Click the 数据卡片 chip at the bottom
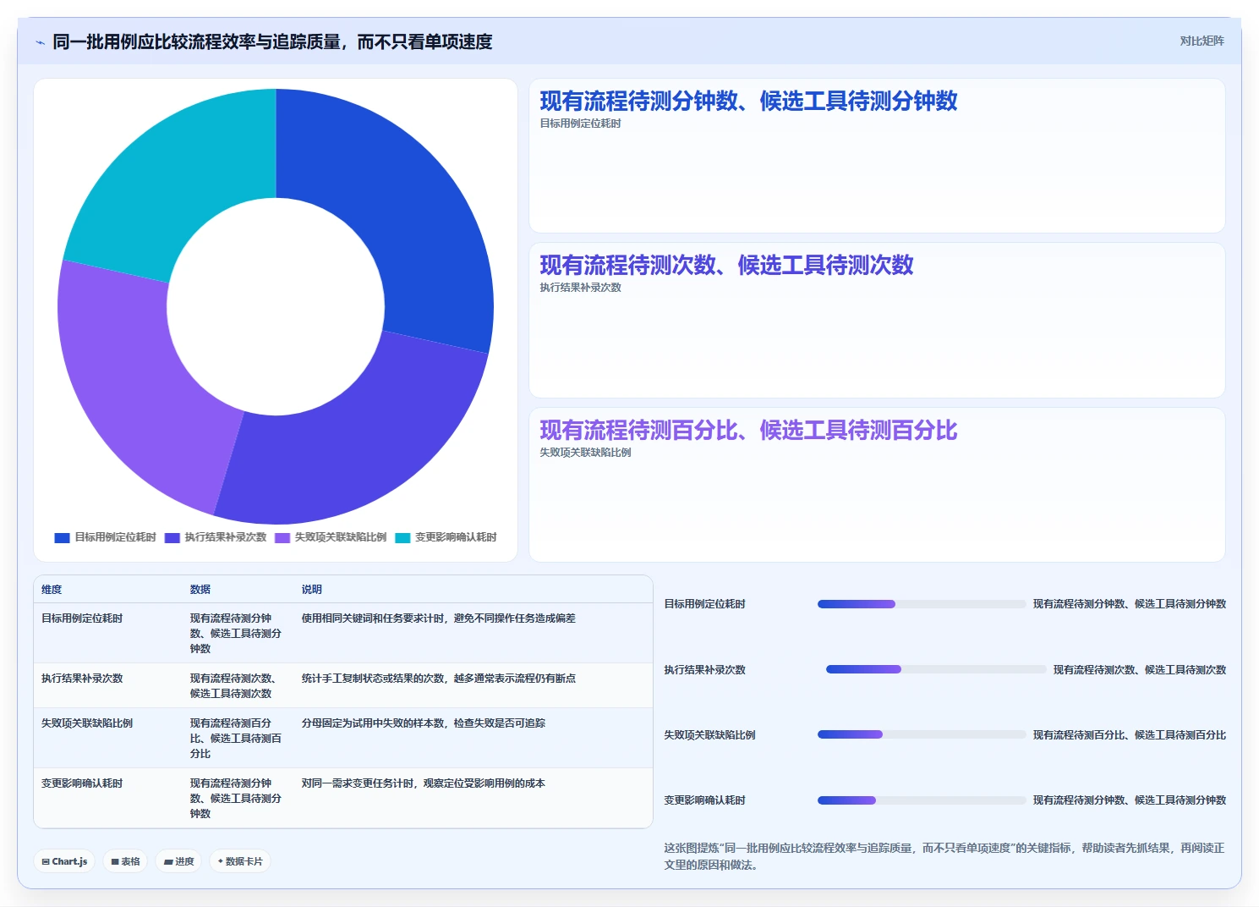This screenshot has height=907, width=1259. click(x=240, y=861)
